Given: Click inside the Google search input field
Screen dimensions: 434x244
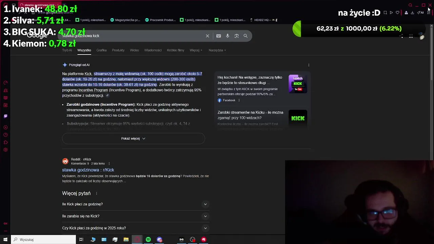Looking at the screenshot, I should point(132,36).
